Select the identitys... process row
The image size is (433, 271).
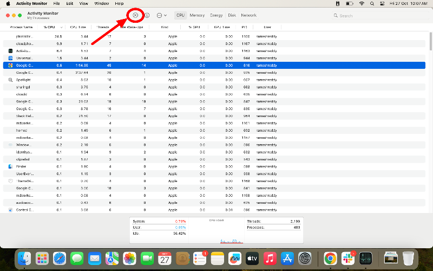pos(214,152)
